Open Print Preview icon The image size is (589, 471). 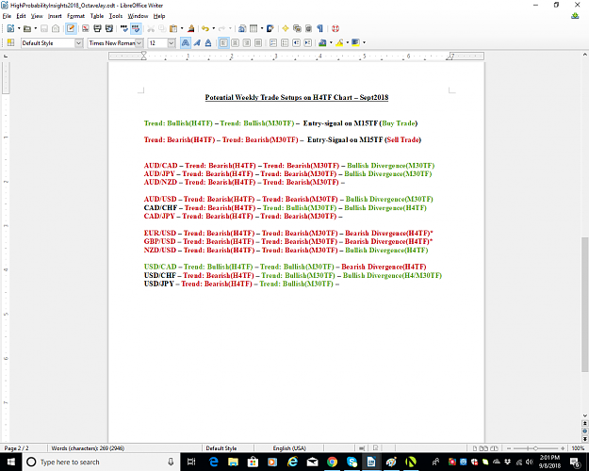tap(109, 28)
